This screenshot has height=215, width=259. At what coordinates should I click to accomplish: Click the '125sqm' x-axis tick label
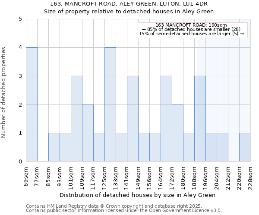click(104, 178)
